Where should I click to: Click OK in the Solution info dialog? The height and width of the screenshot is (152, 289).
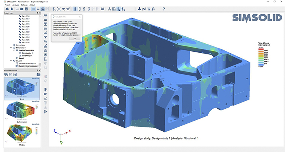coord(75,38)
